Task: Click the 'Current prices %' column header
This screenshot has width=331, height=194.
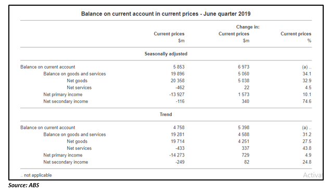Action: pyautogui.click(x=296, y=37)
